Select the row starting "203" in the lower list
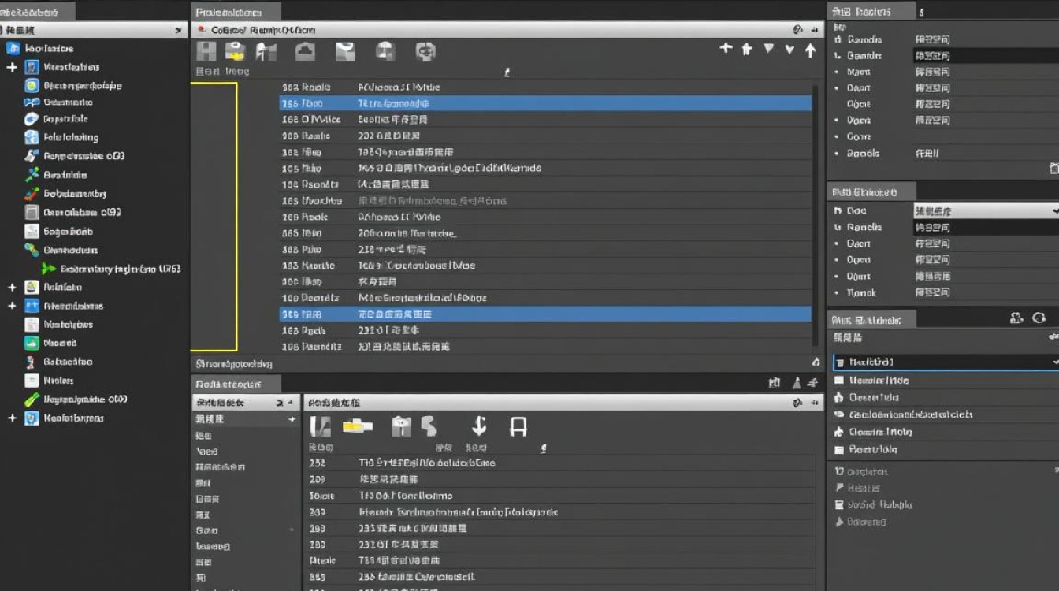 [x=559, y=479]
